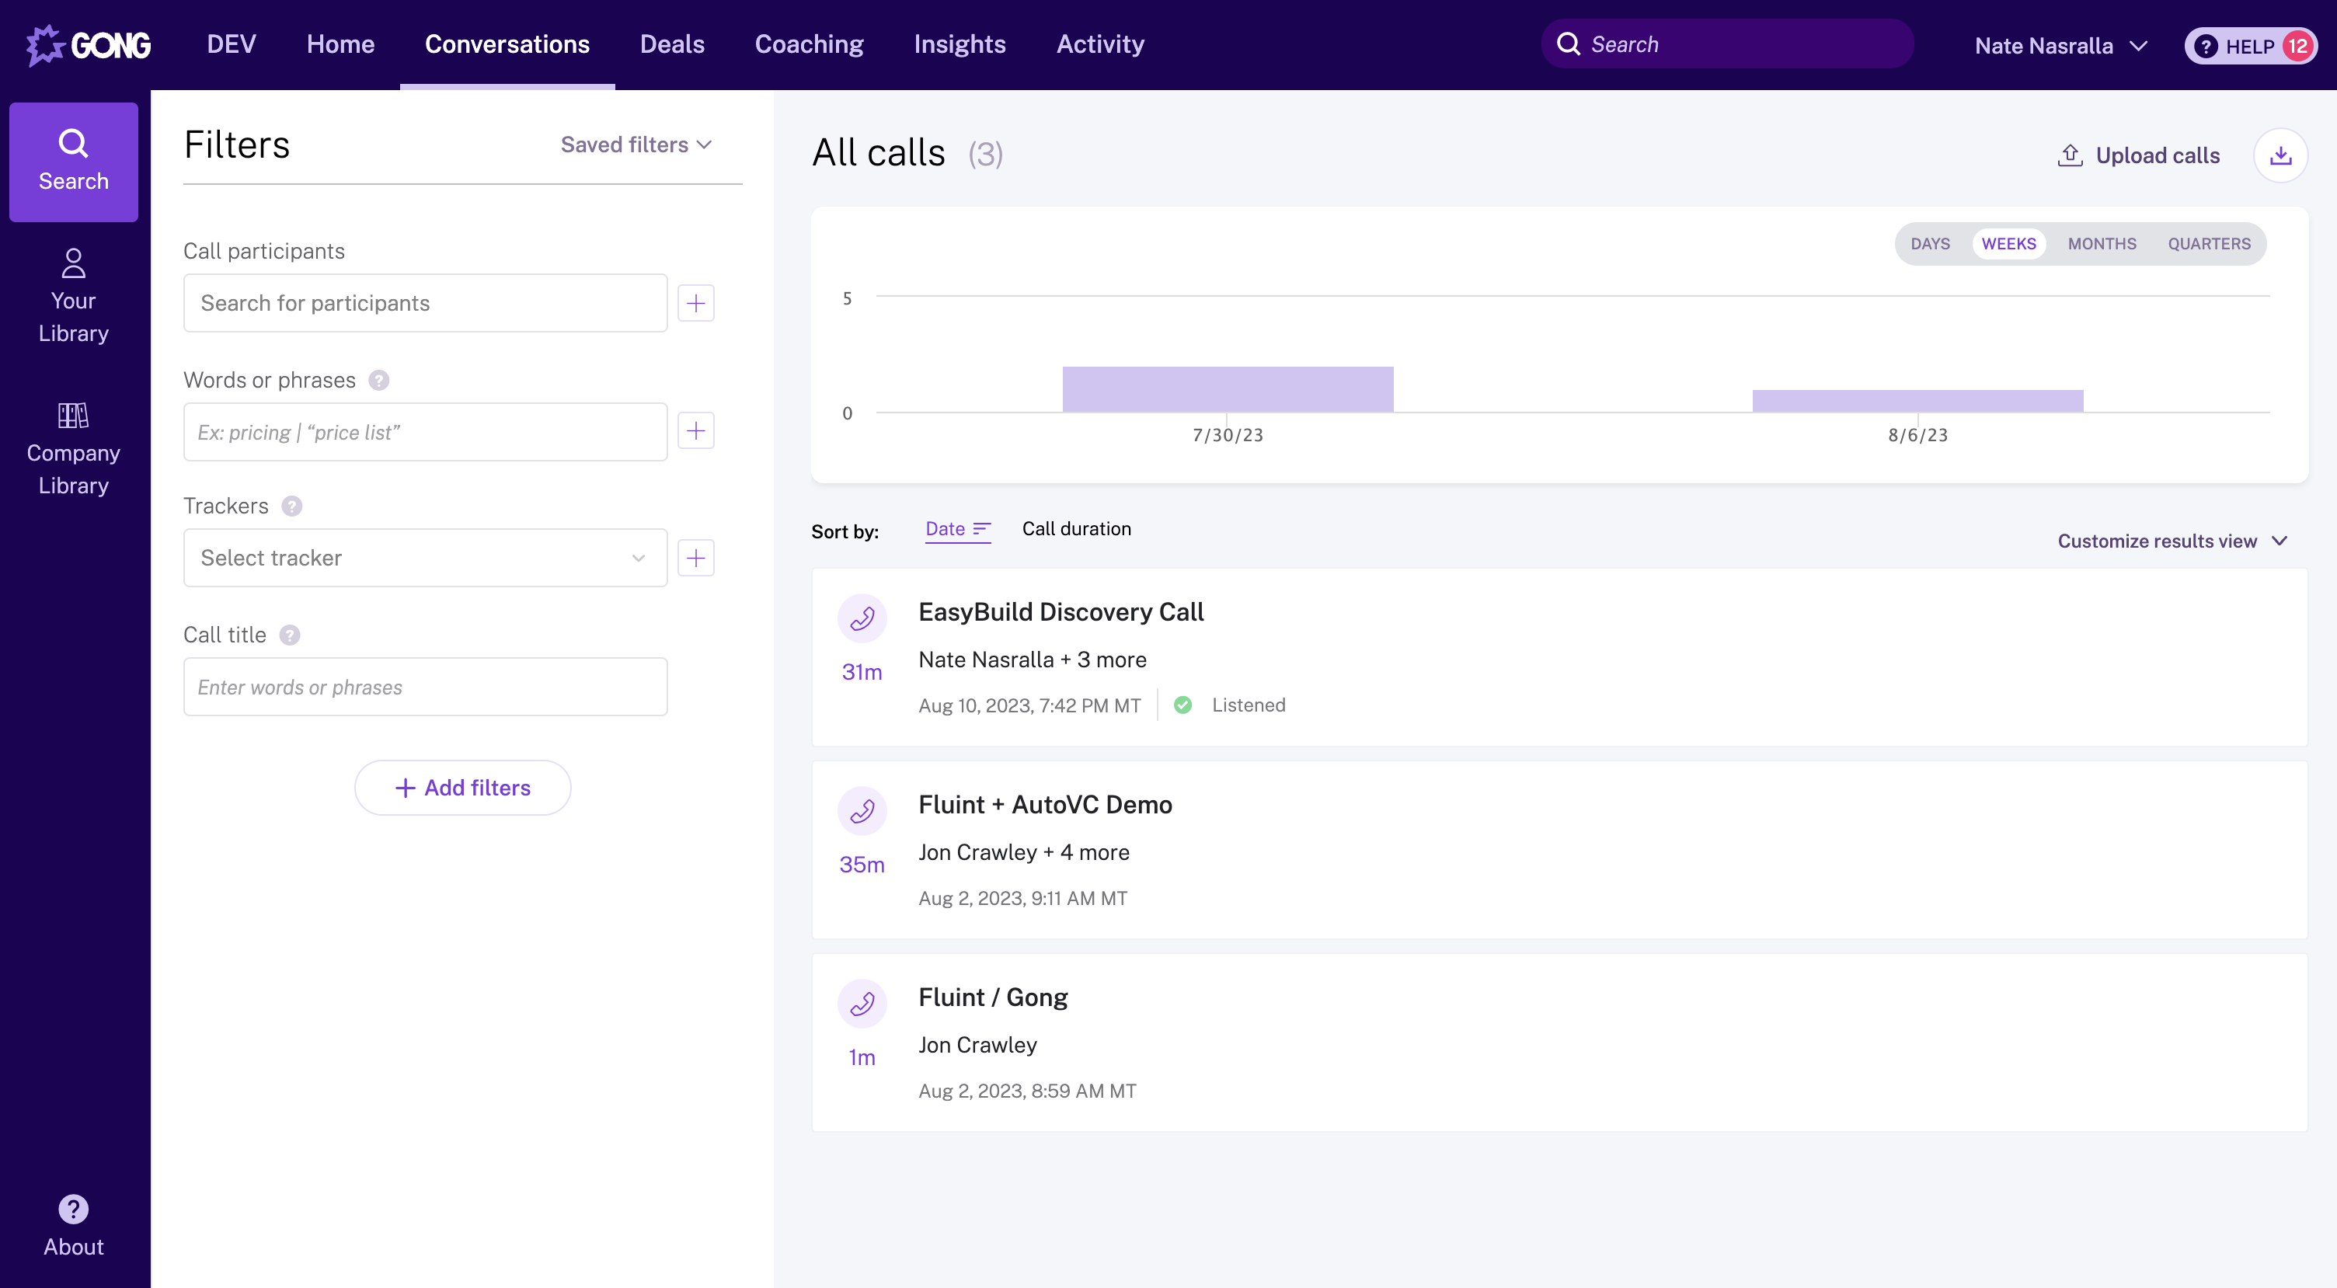Go to the Deals tab

671,44
